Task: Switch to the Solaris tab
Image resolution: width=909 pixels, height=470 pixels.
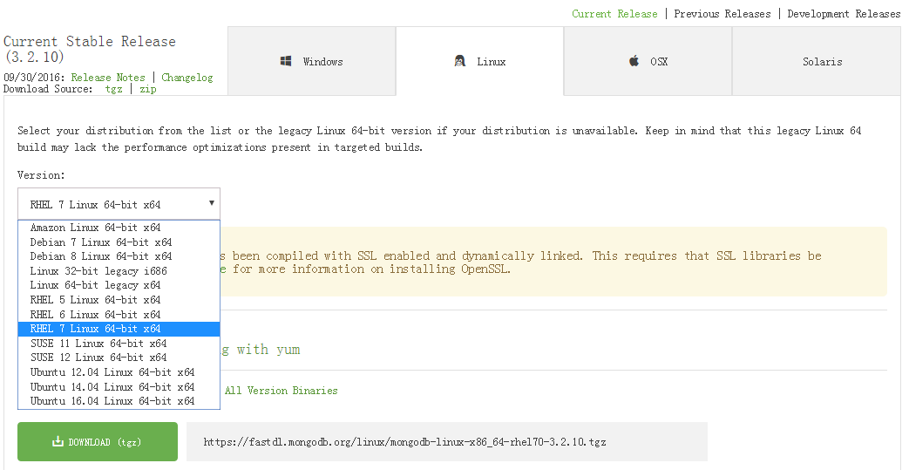Action: pos(817,61)
